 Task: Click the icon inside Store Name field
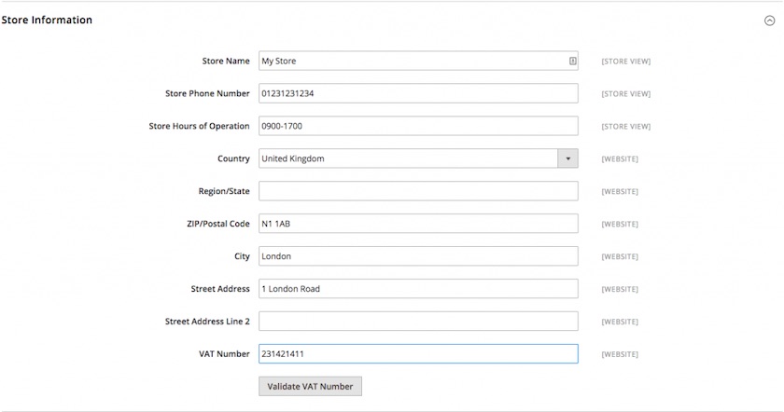tap(572, 61)
